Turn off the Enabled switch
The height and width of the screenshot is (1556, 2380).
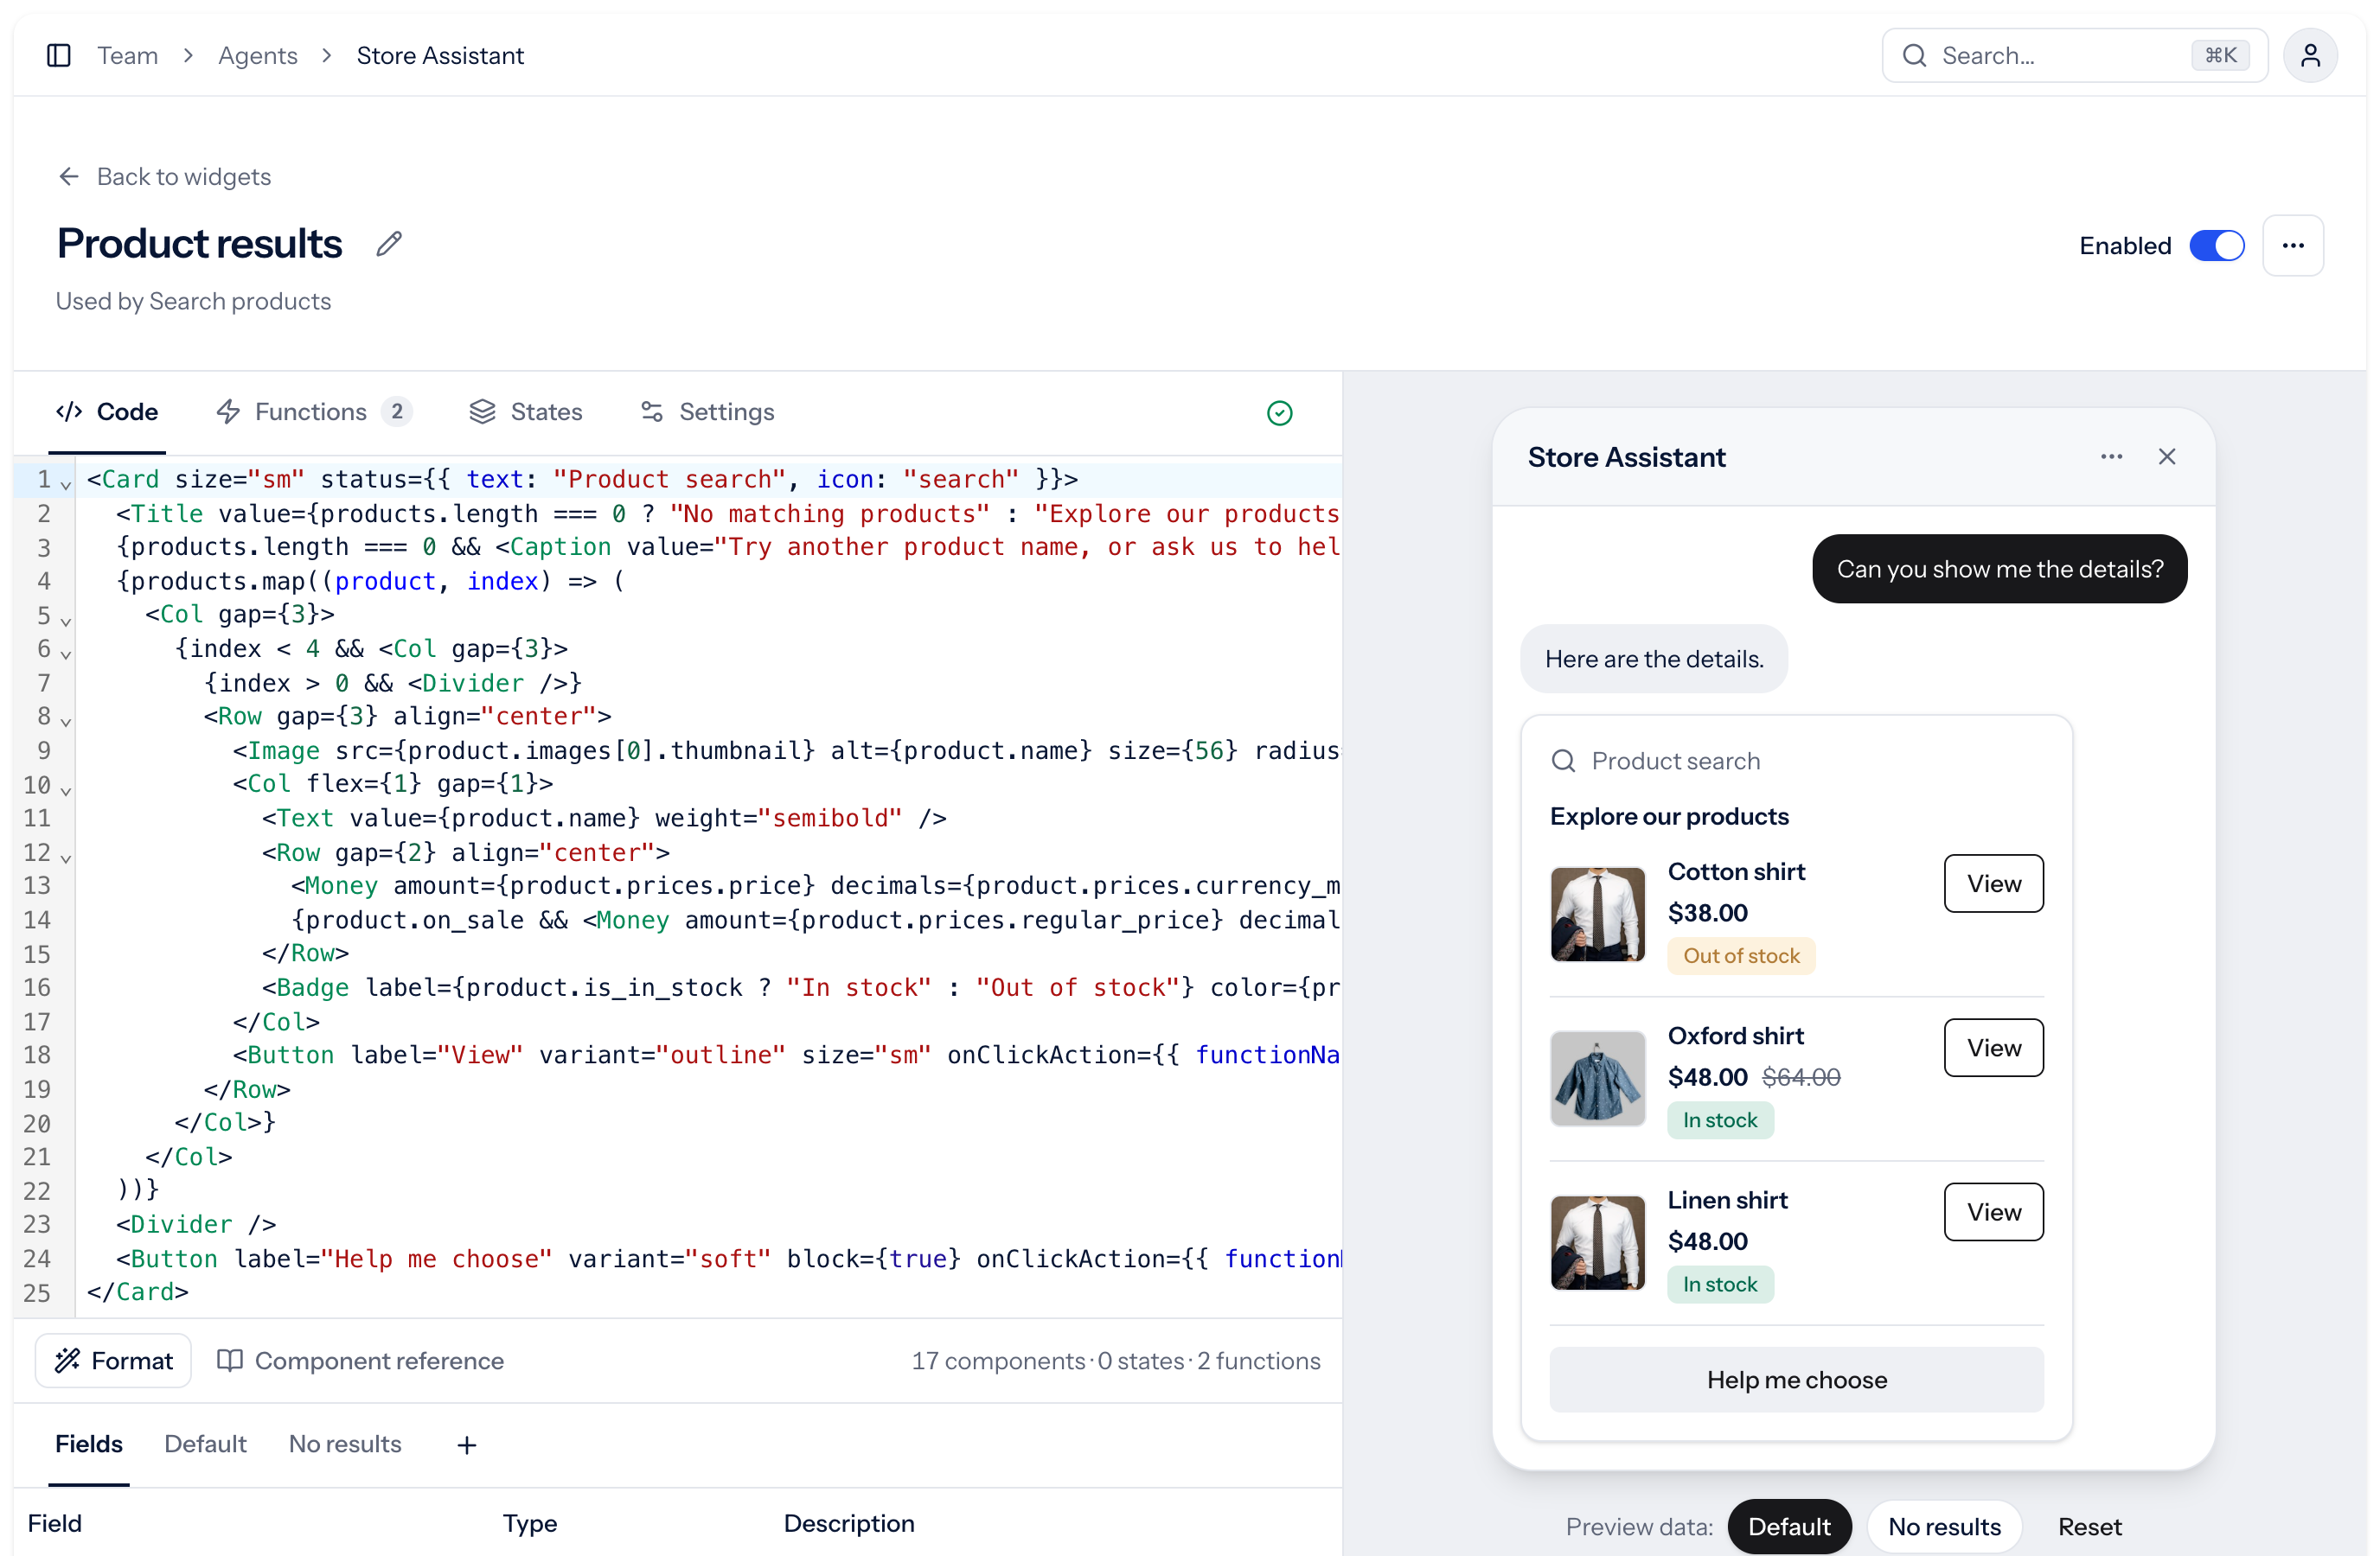[2216, 246]
